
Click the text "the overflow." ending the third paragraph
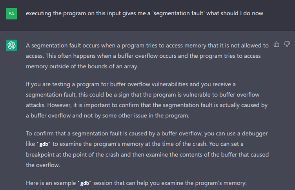coord(42,165)
